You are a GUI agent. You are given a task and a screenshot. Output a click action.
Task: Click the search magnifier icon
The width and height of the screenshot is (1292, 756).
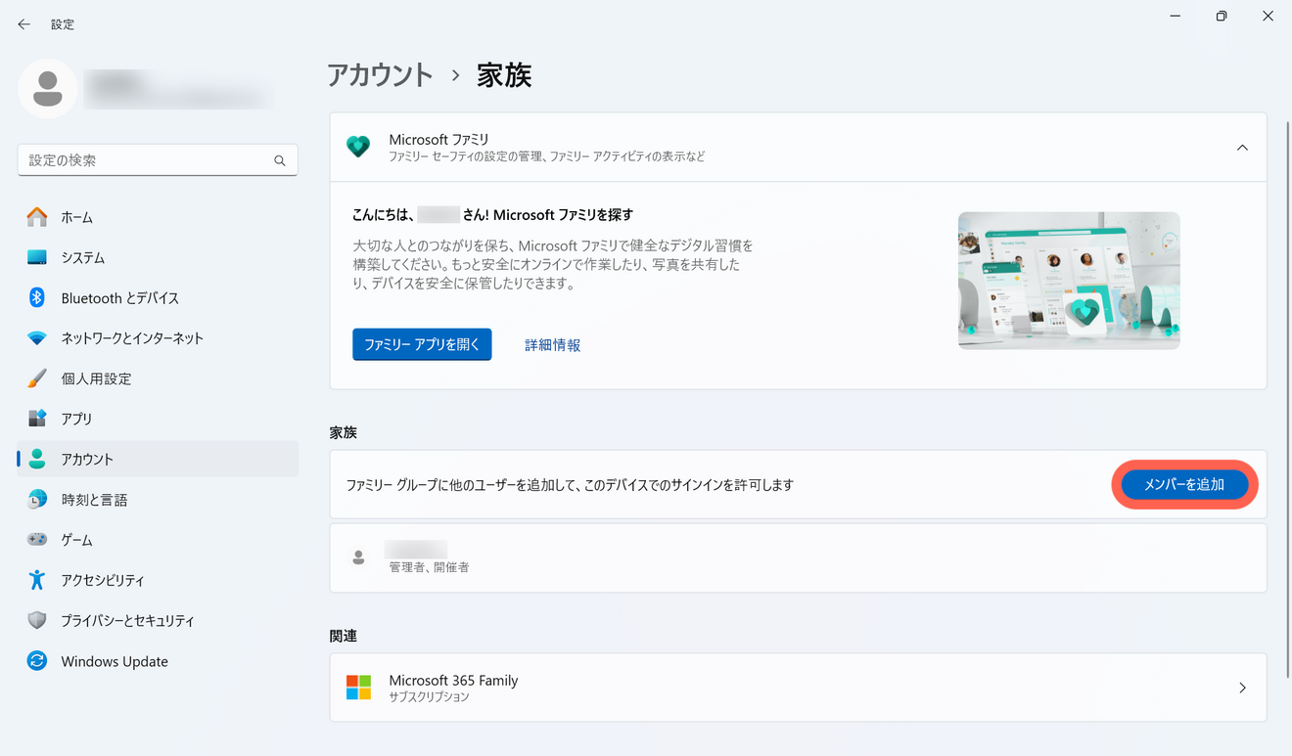coord(280,160)
